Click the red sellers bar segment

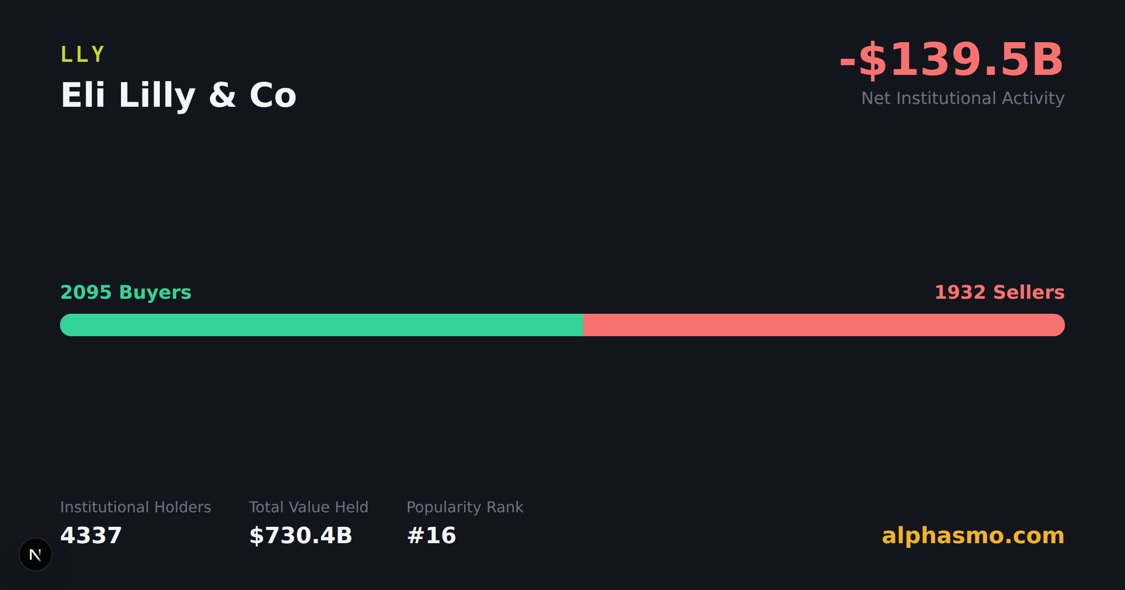click(x=824, y=325)
